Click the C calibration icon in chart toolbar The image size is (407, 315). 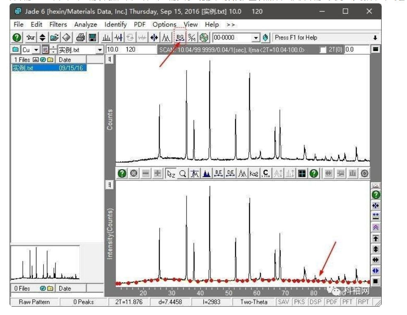pyautogui.click(x=266, y=173)
